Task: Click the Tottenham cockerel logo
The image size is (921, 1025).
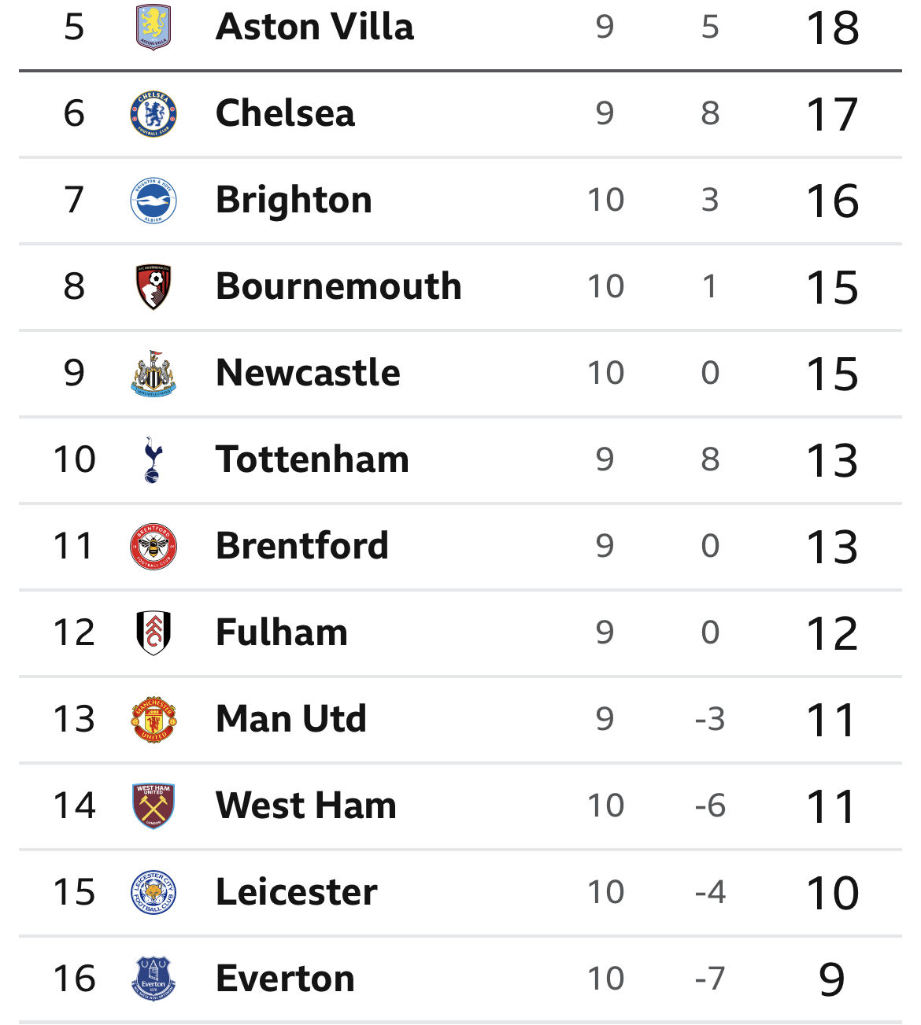Action: pyautogui.click(x=153, y=459)
